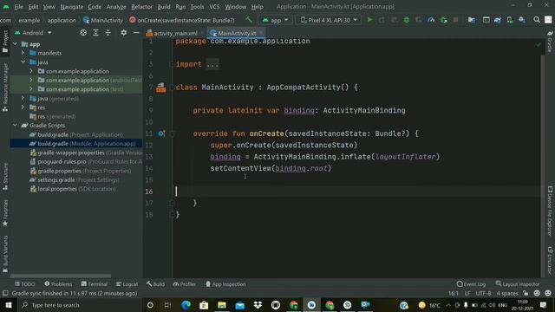The image size is (555, 312).
Task: Open File Explorer from taskbar
Action: pos(222,305)
